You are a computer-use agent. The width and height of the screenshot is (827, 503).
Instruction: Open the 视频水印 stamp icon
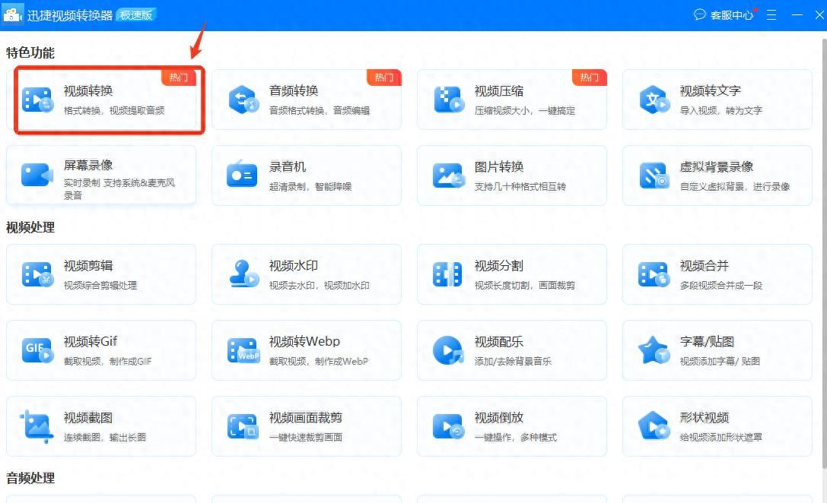[243, 274]
